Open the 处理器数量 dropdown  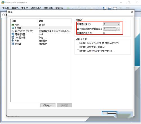pyautogui.click(x=111, y=24)
